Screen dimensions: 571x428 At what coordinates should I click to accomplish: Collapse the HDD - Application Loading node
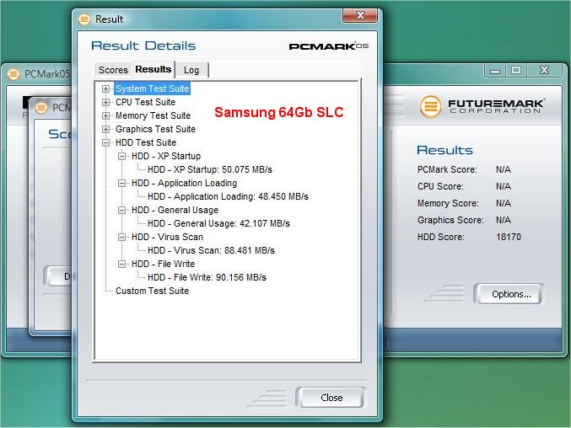click(121, 183)
